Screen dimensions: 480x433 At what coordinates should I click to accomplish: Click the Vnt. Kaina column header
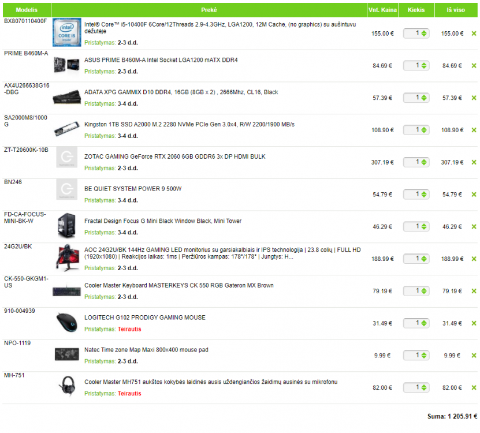coord(382,10)
